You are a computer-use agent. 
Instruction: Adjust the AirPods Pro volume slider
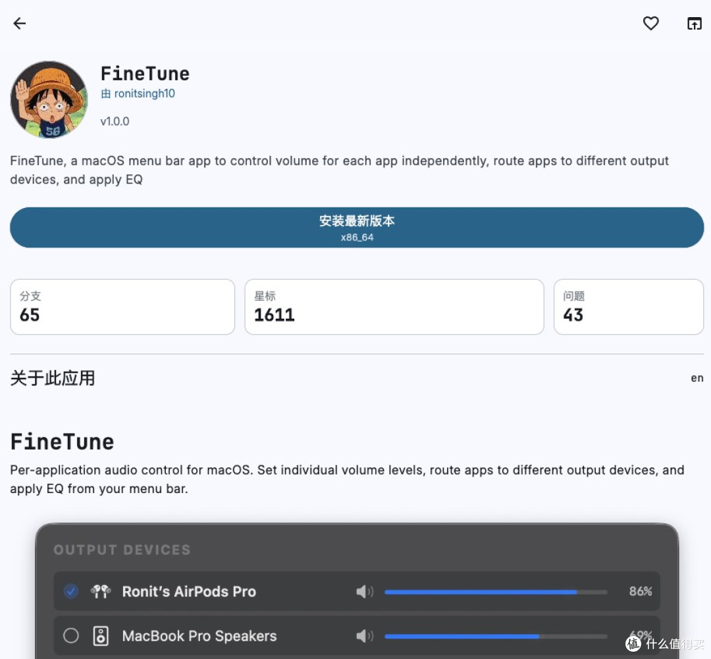(x=496, y=592)
